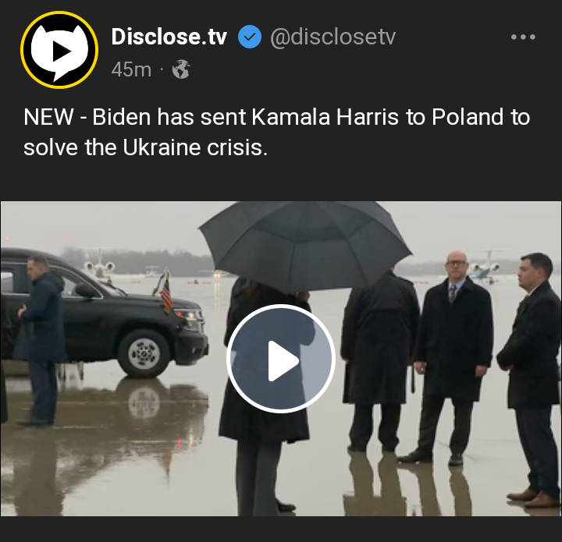Open the Disclose.tv display name link
This screenshot has height=542, width=562.
169,37
